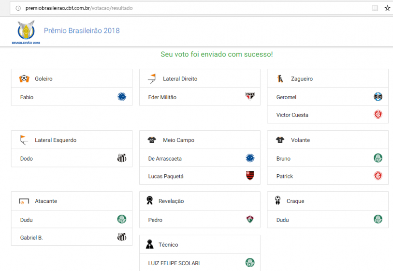Image resolution: width=393 pixels, height=271 pixels.
Task: Click the Gabriel B. player entry
Action: [x=31, y=238]
